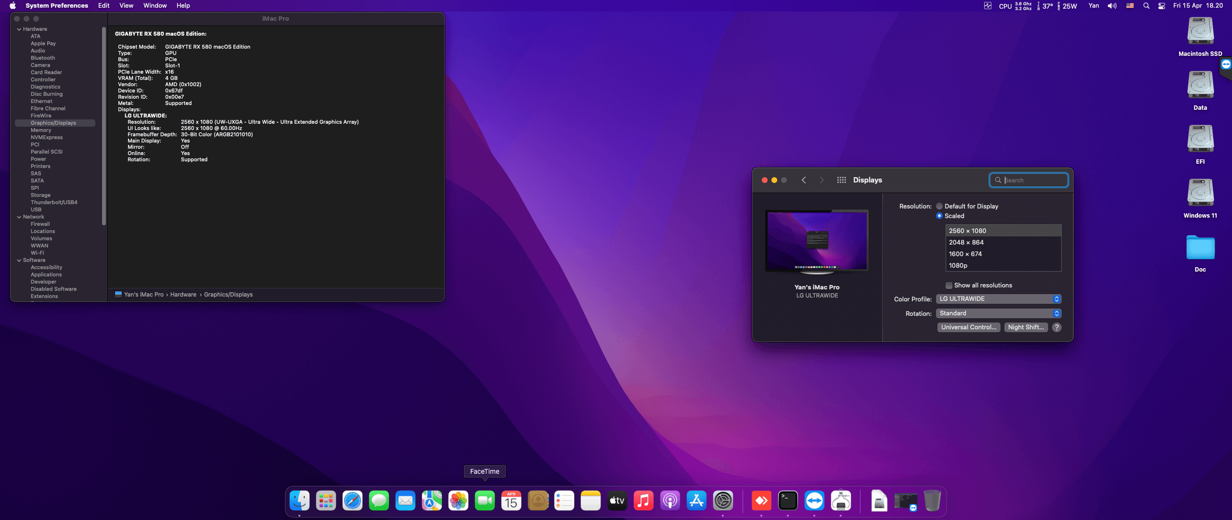Collapse the Network section in the sidebar
This screenshot has height=520, width=1232.
(19, 217)
